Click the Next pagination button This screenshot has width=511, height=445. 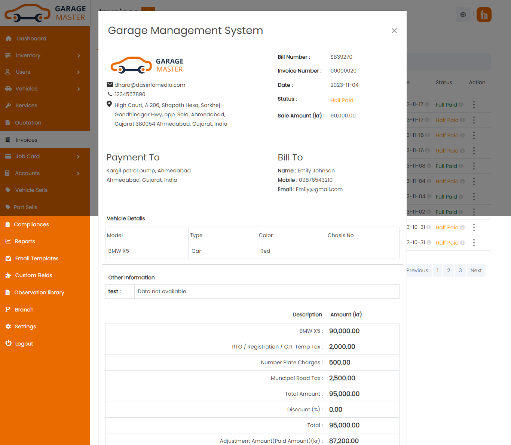click(x=475, y=270)
